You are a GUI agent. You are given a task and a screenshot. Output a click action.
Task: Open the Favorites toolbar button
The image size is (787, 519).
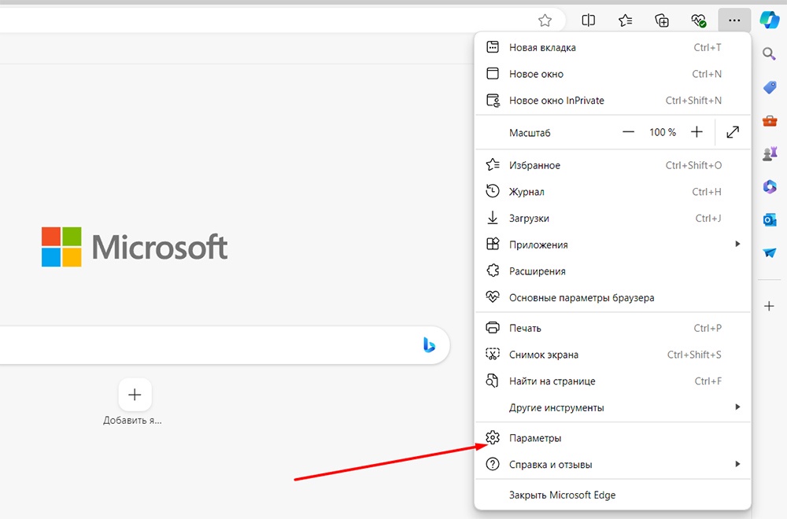pyautogui.click(x=625, y=20)
